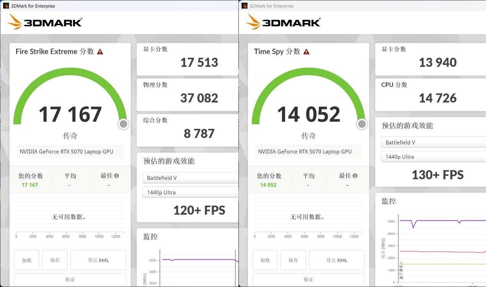Click the green 您的分数 value 14 052
Screen dimensions: 486x287
[x=268, y=185]
